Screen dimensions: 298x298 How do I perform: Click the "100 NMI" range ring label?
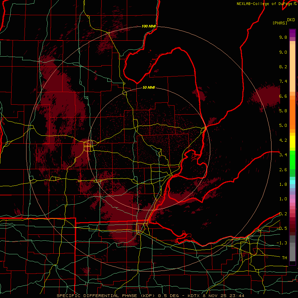point(149,26)
